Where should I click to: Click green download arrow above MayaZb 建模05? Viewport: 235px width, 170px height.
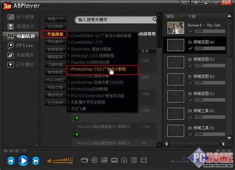[x=77, y=118]
